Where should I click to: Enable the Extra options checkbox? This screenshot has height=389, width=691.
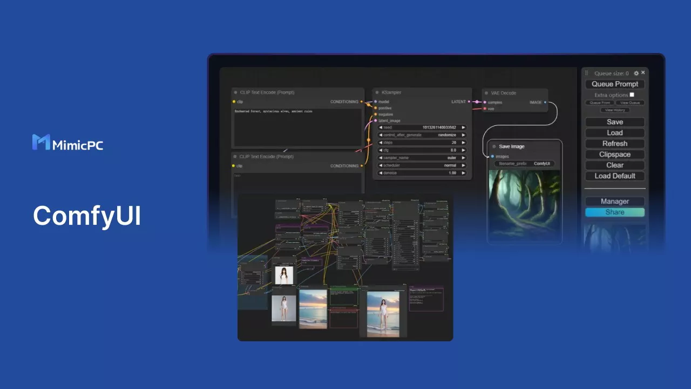pos(632,95)
